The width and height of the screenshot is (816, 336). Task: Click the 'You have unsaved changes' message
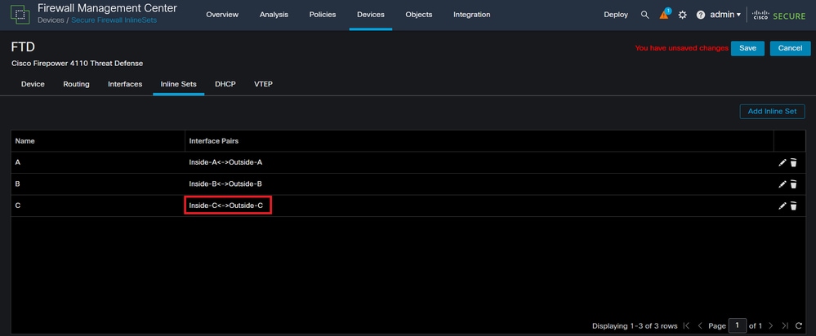[x=682, y=48]
